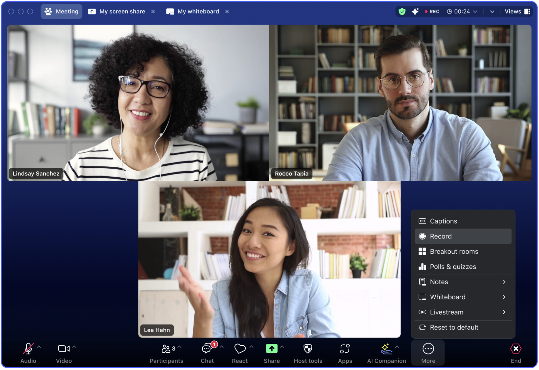Viewport: 539px width, 370px height.
Task: Select Lindsay Sanchez's video tile
Action: click(138, 103)
